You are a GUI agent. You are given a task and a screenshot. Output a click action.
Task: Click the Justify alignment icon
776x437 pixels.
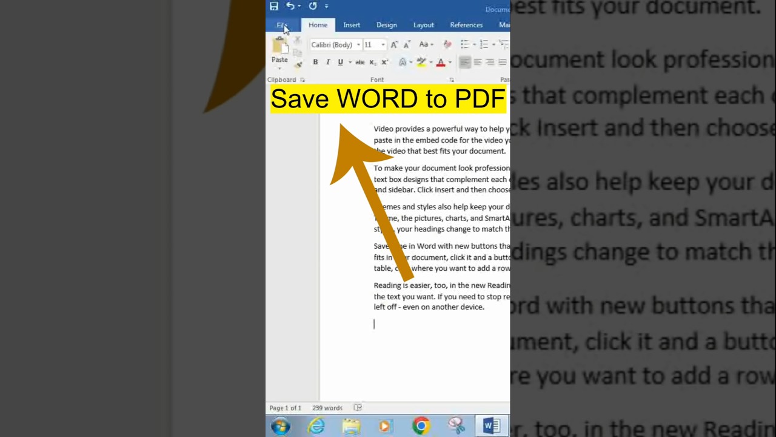pyautogui.click(x=502, y=62)
